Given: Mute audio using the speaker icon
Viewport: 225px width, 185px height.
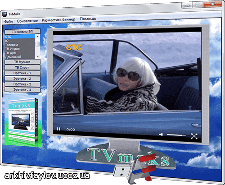Looking at the screenshot, I should click(161, 134).
